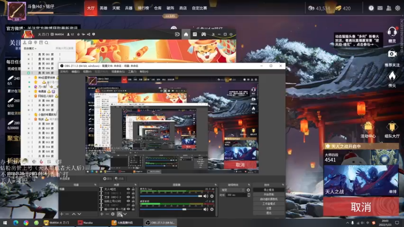This screenshot has height=227, width=404.
Task: Open 文件(F) menu in OBS
Action: [64, 72]
